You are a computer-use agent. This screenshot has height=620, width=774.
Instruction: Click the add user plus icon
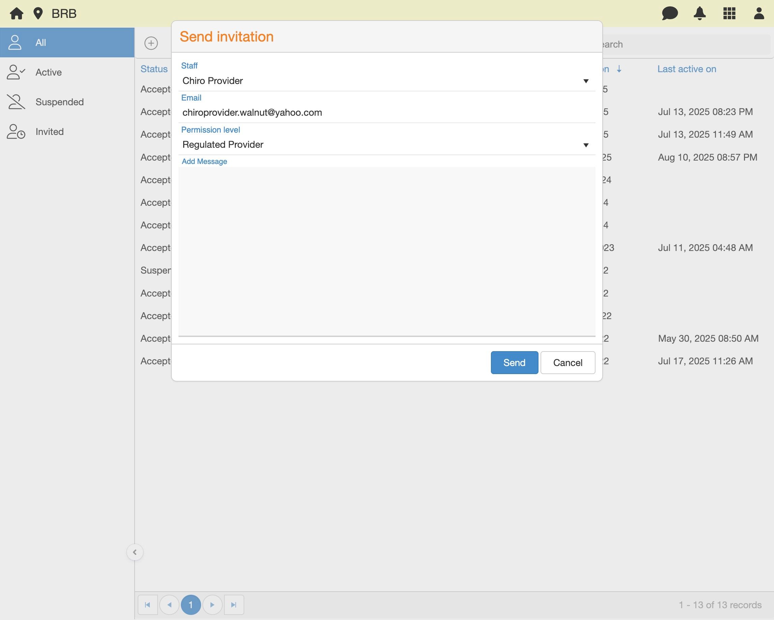(151, 43)
